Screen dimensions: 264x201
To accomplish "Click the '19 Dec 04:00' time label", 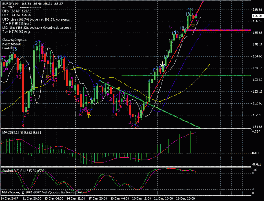I will click(120, 198).
